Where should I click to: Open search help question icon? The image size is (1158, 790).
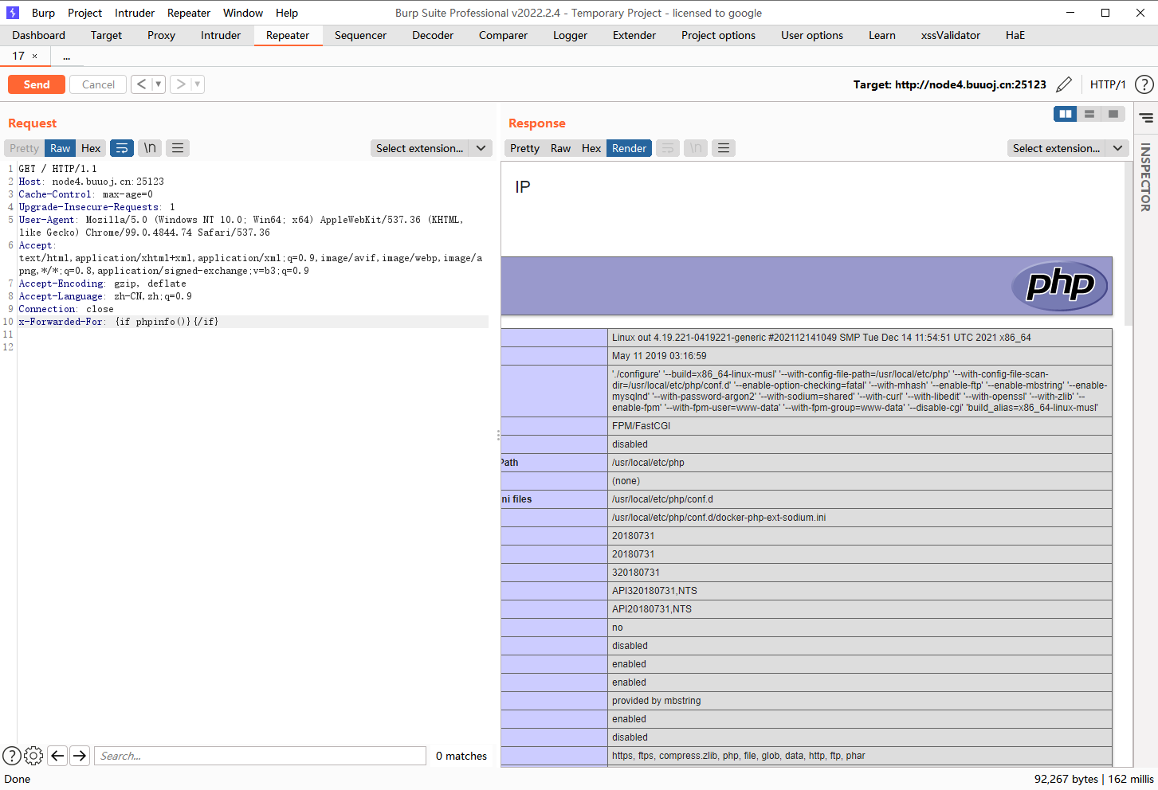pos(12,756)
